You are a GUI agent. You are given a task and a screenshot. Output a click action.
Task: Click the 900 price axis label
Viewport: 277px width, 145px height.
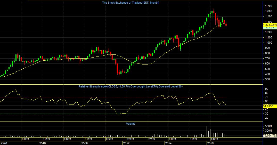pos(267,48)
